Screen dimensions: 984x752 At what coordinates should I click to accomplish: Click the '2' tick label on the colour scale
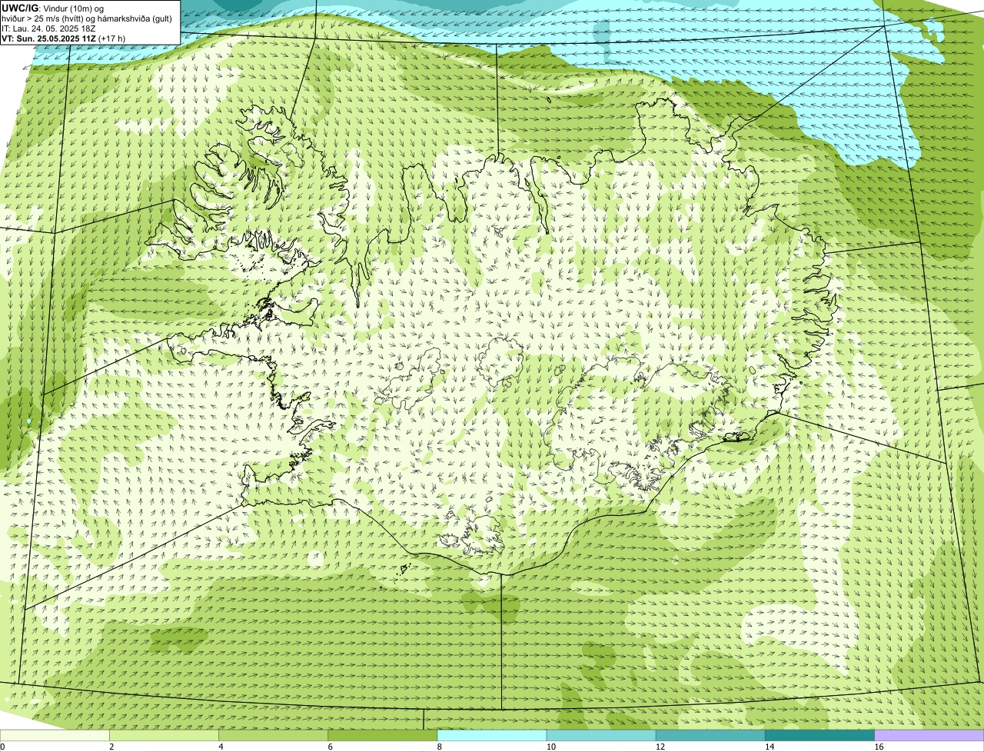[111, 747]
